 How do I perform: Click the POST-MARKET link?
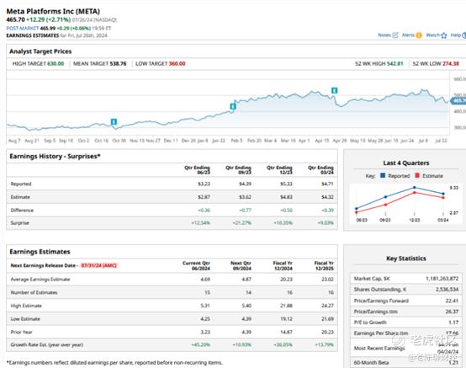coord(23,29)
